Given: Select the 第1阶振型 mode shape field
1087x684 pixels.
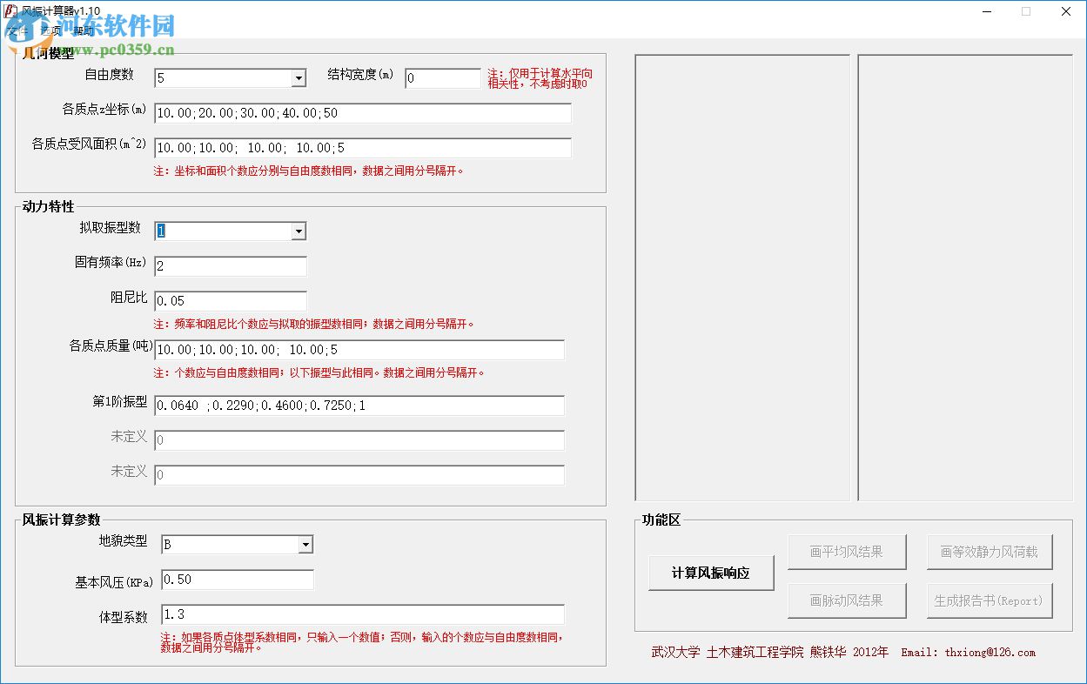Looking at the screenshot, I should (x=359, y=406).
